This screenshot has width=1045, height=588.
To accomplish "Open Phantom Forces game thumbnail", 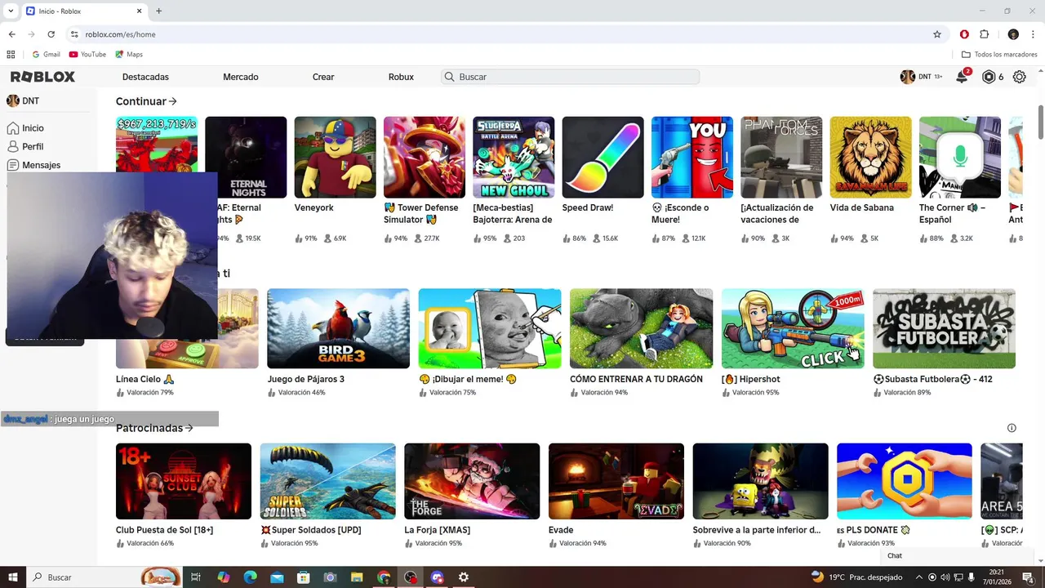I will [781, 157].
